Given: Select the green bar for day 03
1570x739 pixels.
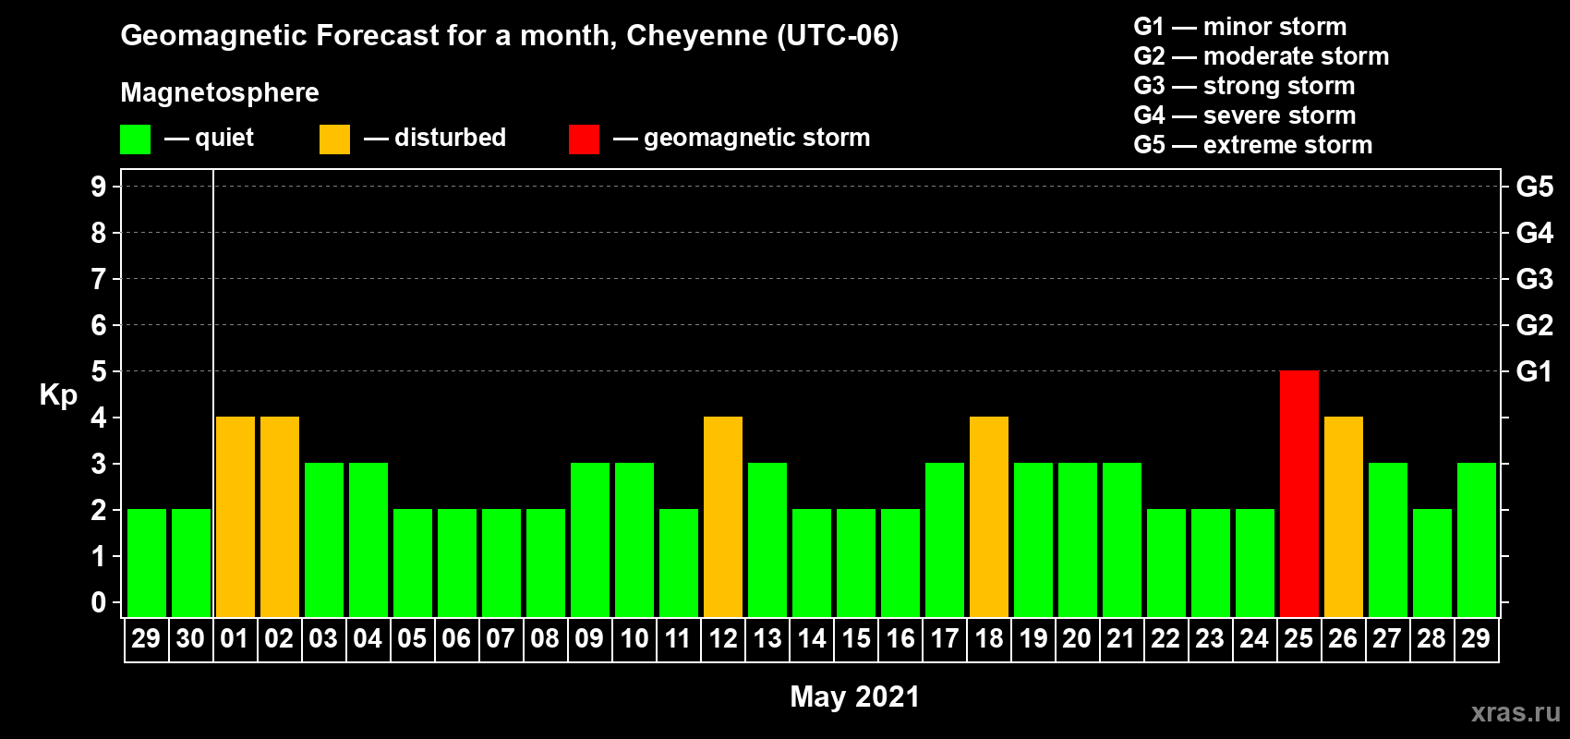Looking at the screenshot, I should click(x=324, y=540).
